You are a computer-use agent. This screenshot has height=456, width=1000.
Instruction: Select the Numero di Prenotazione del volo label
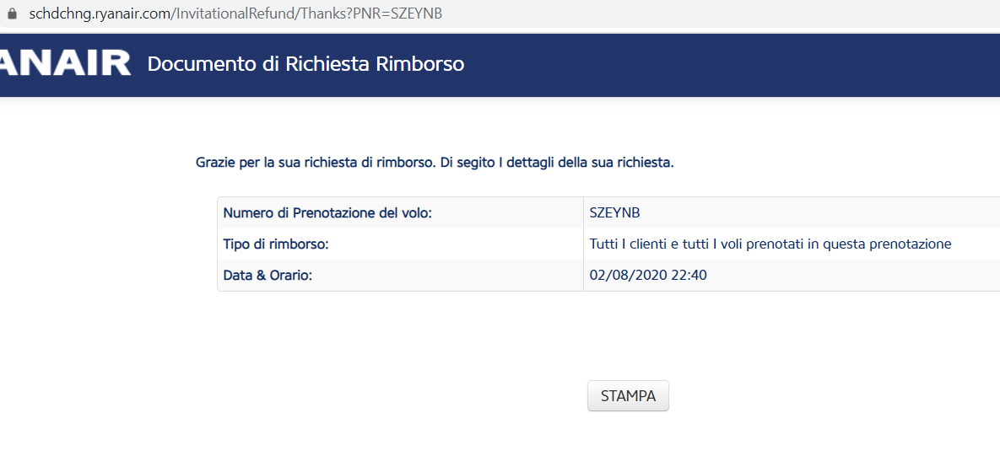[327, 213]
